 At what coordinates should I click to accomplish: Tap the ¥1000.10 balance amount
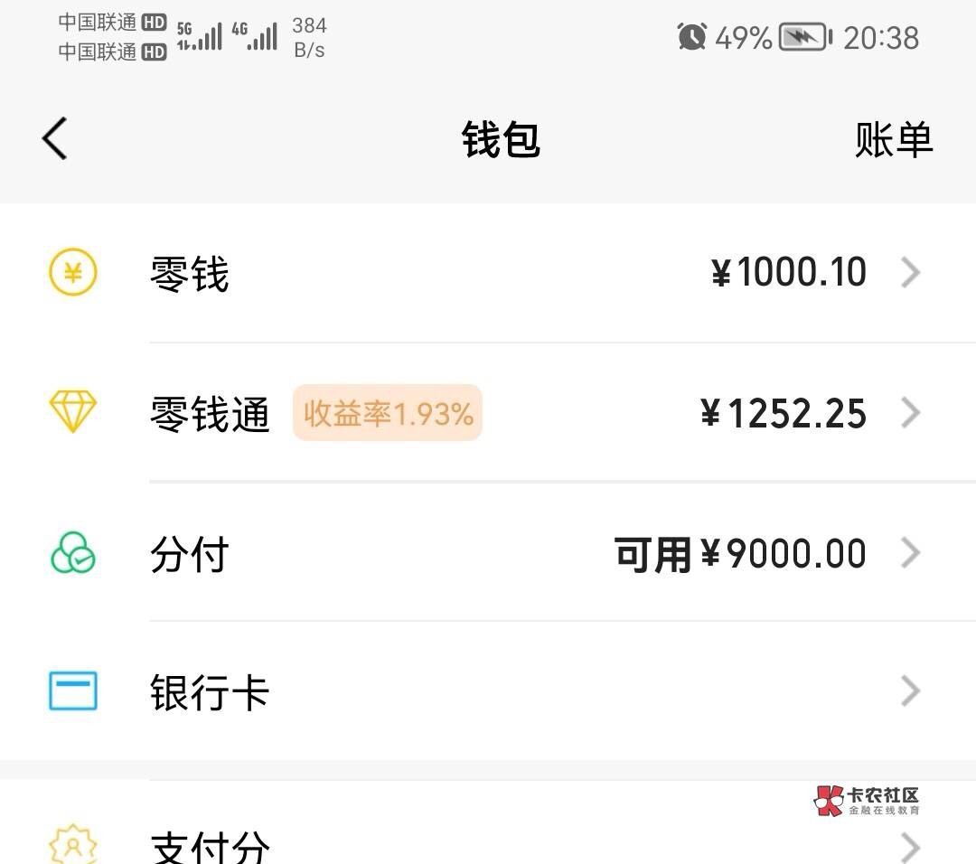[x=789, y=272]
